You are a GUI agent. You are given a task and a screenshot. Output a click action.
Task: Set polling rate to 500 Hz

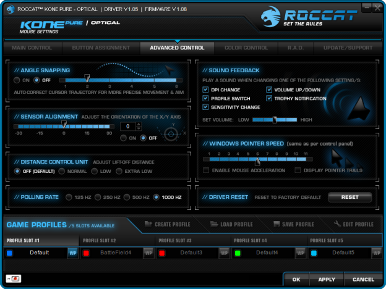coord(127,197)
